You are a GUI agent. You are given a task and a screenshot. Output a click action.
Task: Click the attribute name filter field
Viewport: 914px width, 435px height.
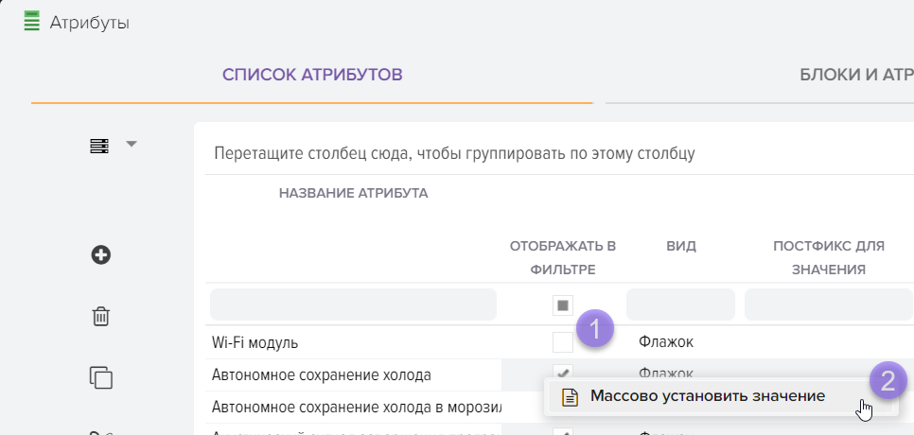(x=353, y=304)
